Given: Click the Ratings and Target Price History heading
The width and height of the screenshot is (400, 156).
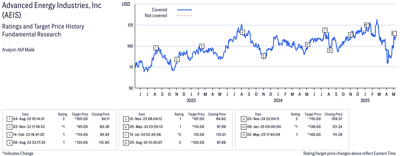Looking at the screenshot, I should [43, 27].
